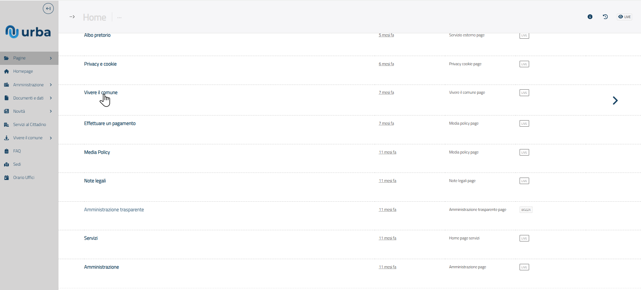Click the Sedi map icon
Screen dimensions: 641x290
pyautogui.click(x=6, y=164)
